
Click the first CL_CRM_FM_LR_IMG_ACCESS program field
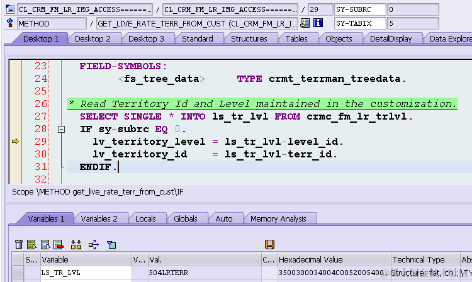(85, 9)
